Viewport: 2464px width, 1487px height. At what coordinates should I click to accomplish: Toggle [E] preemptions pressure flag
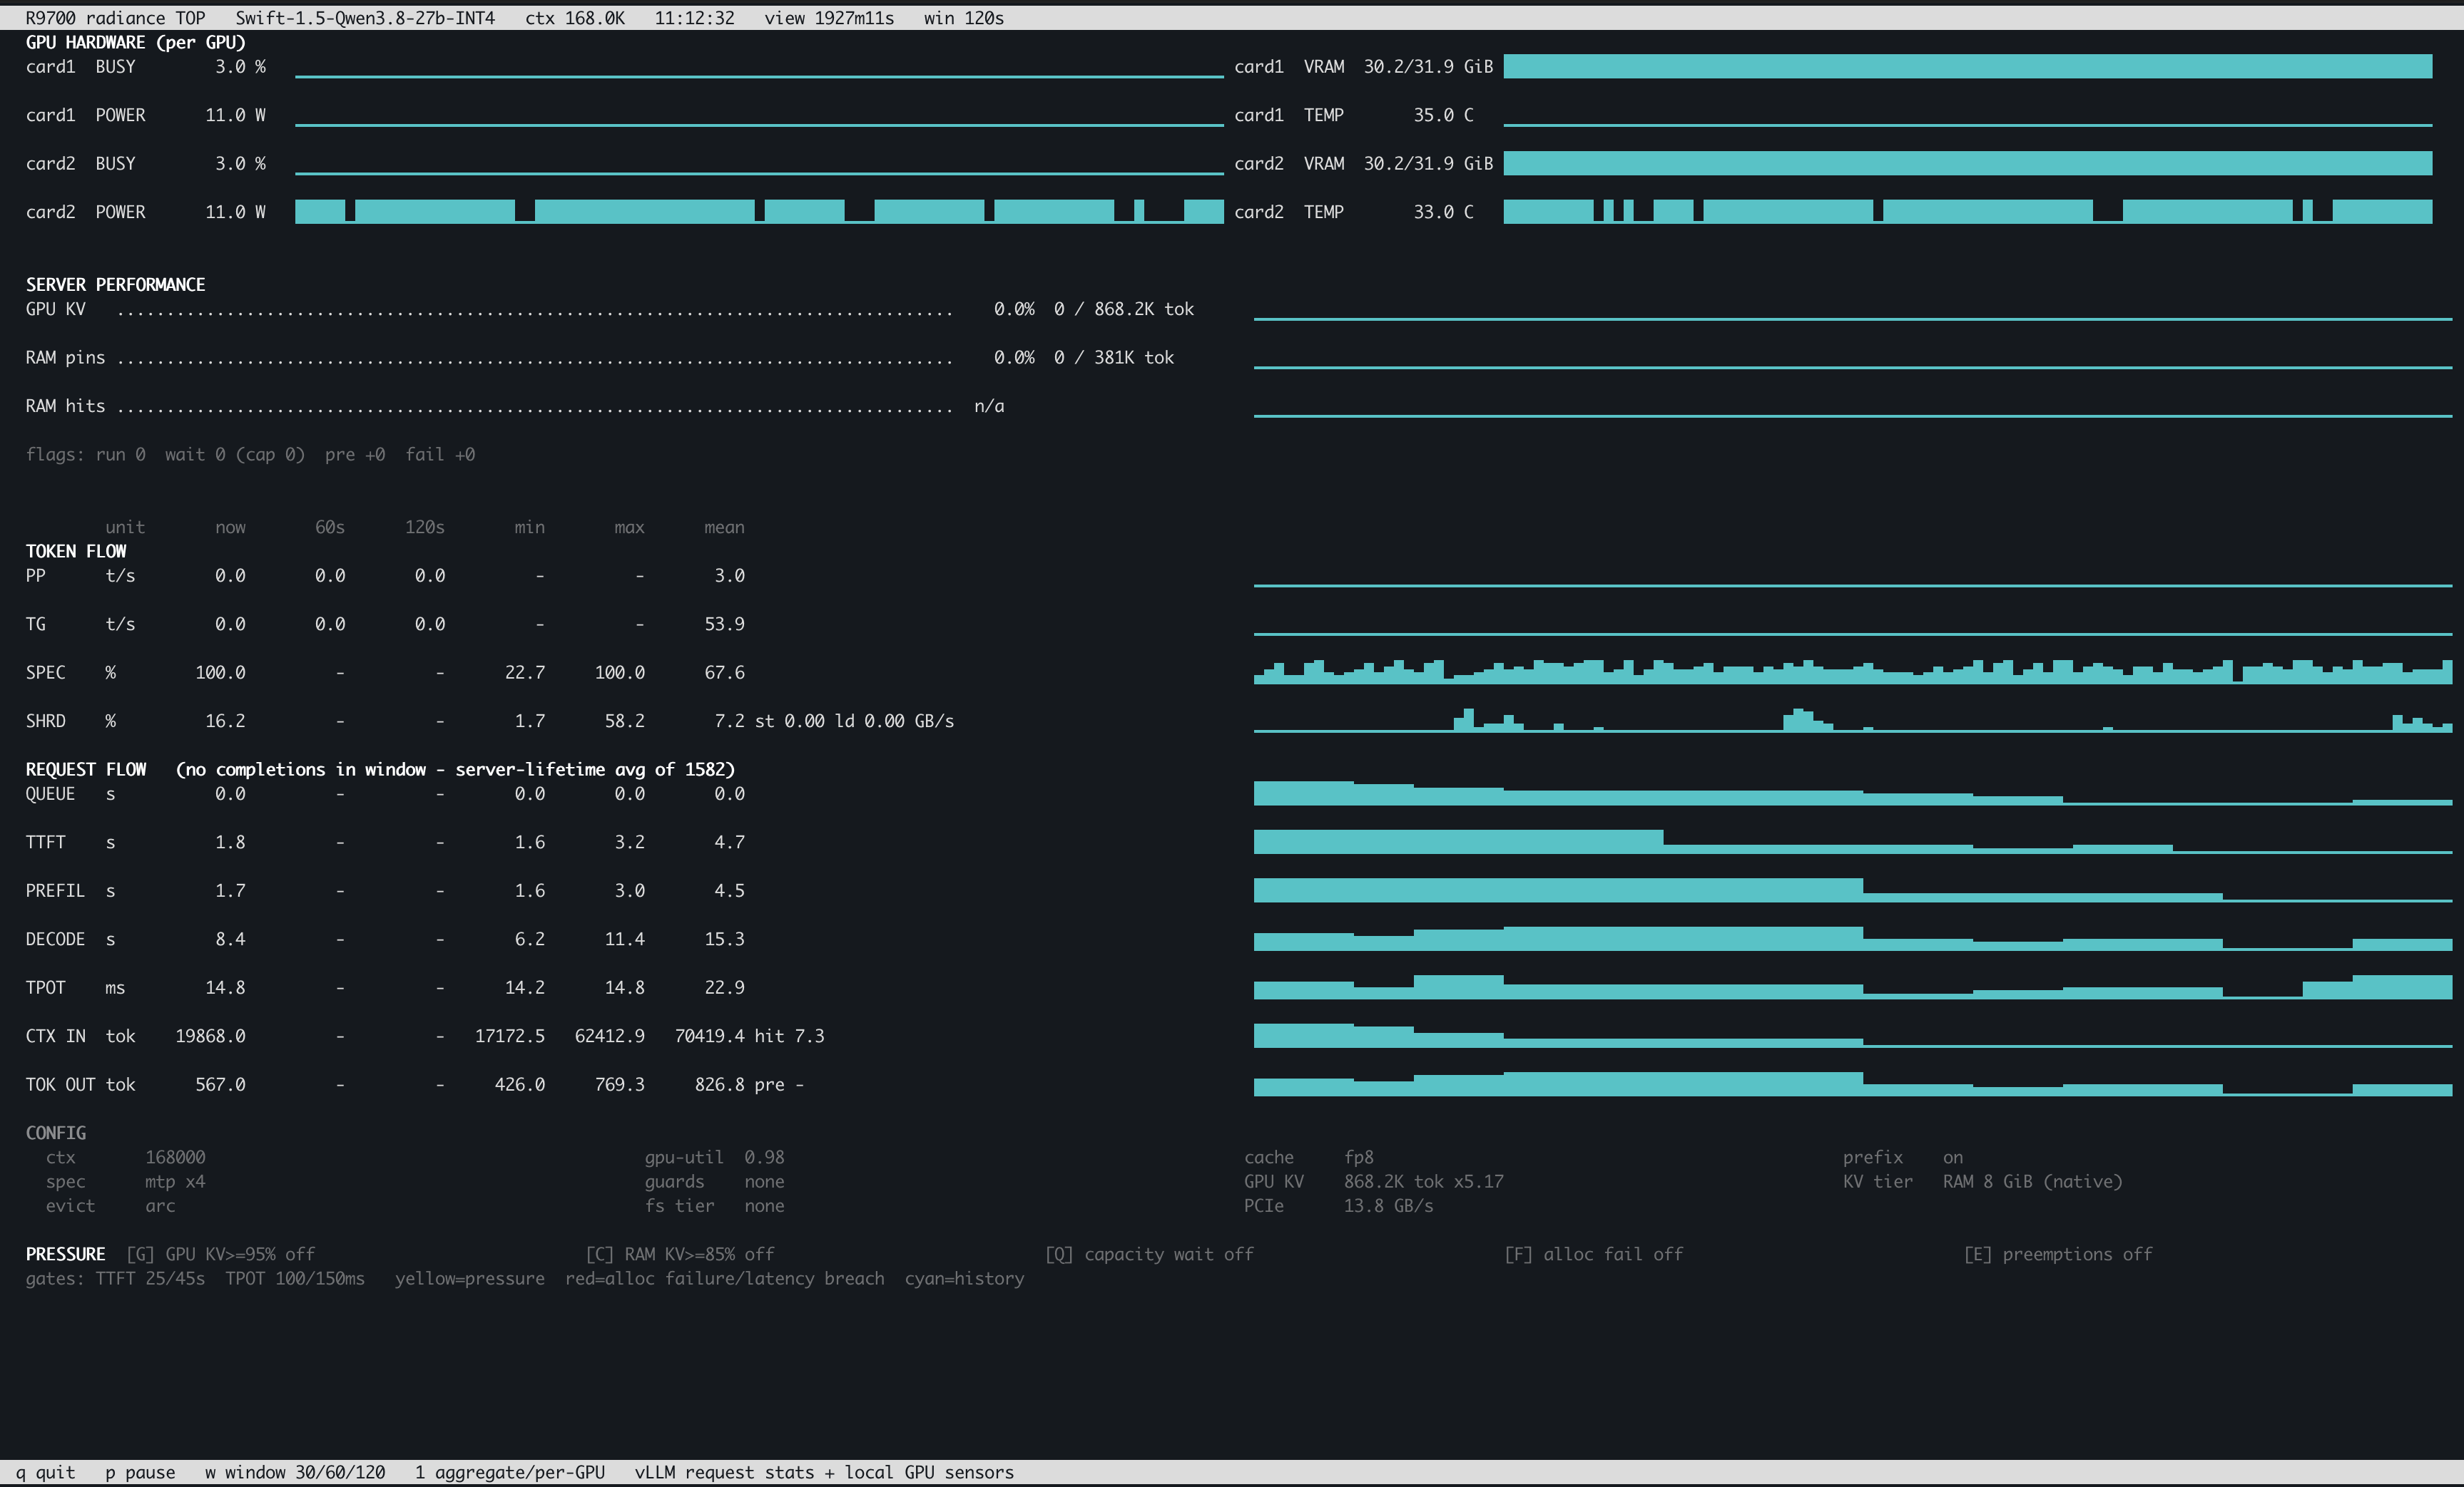(2058, 1254)
